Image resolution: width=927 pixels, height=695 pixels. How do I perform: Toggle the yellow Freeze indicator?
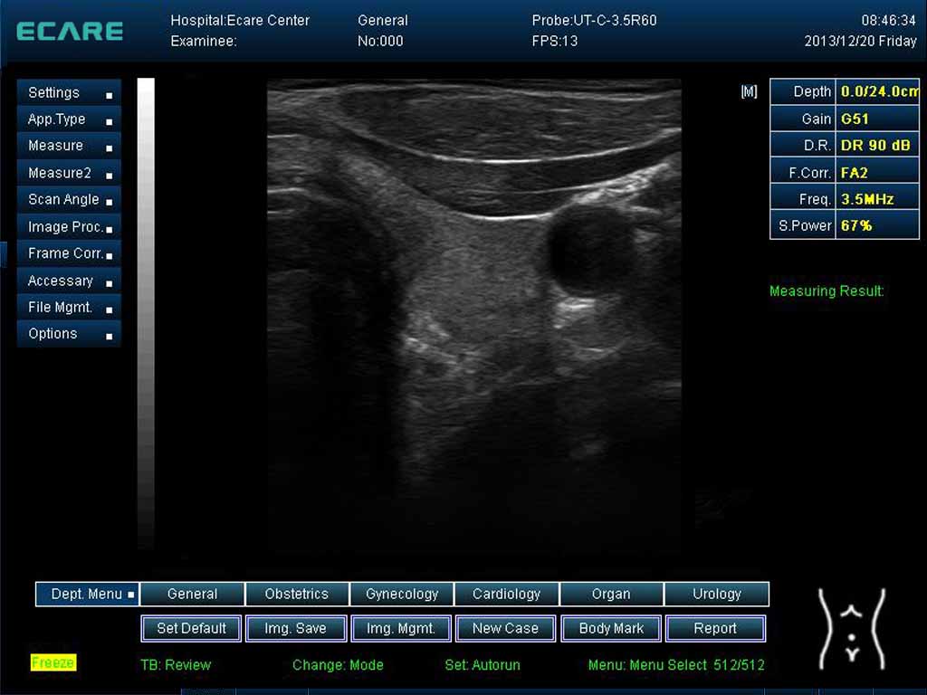tap(53, 662)
